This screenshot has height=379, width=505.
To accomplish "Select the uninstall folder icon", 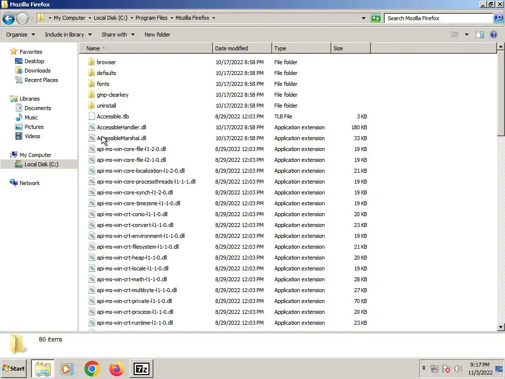I will [91, 106].
